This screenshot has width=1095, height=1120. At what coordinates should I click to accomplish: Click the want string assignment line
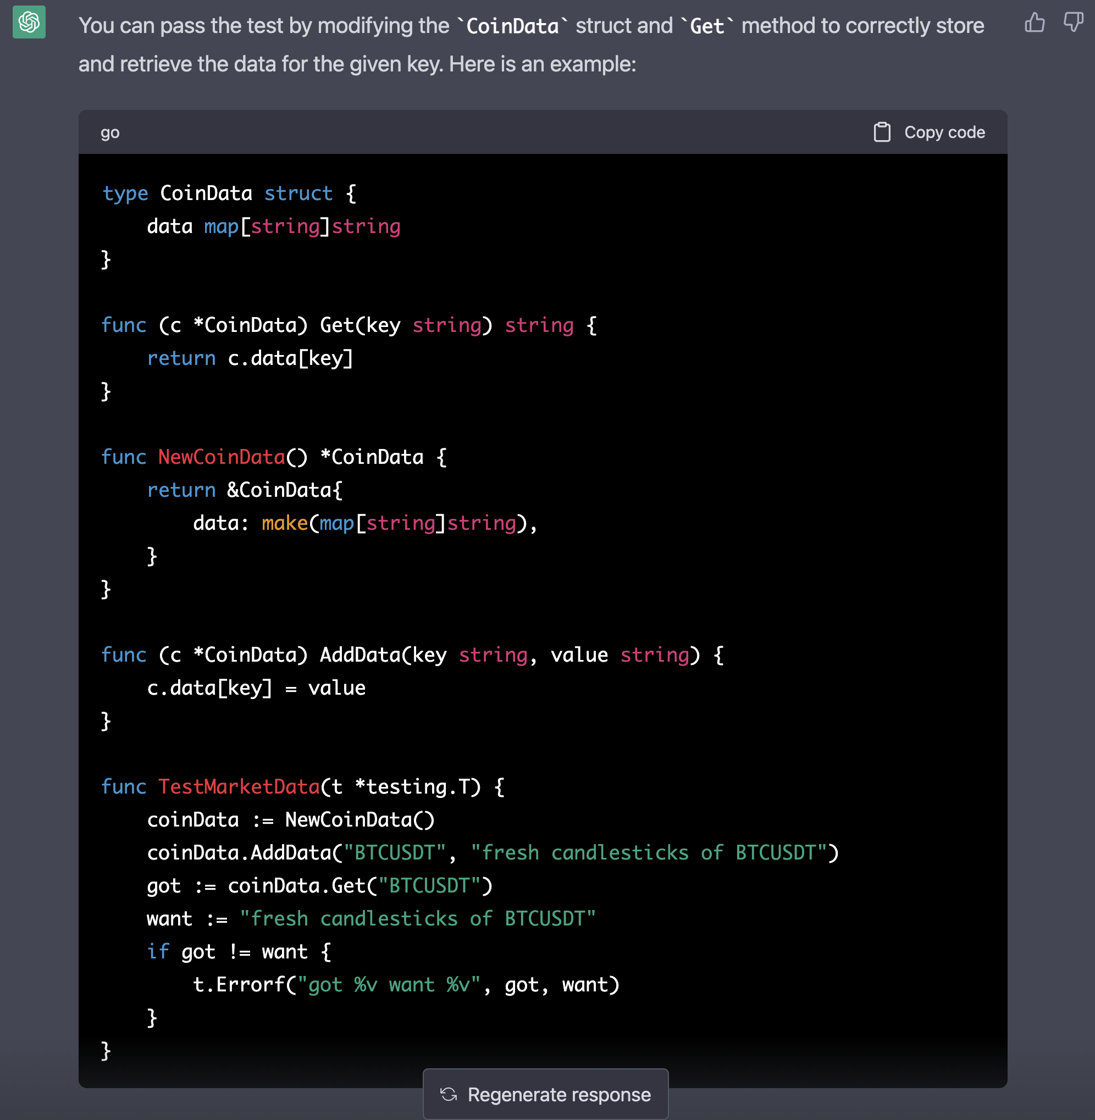pyautogui.click(x=371, y=919)
